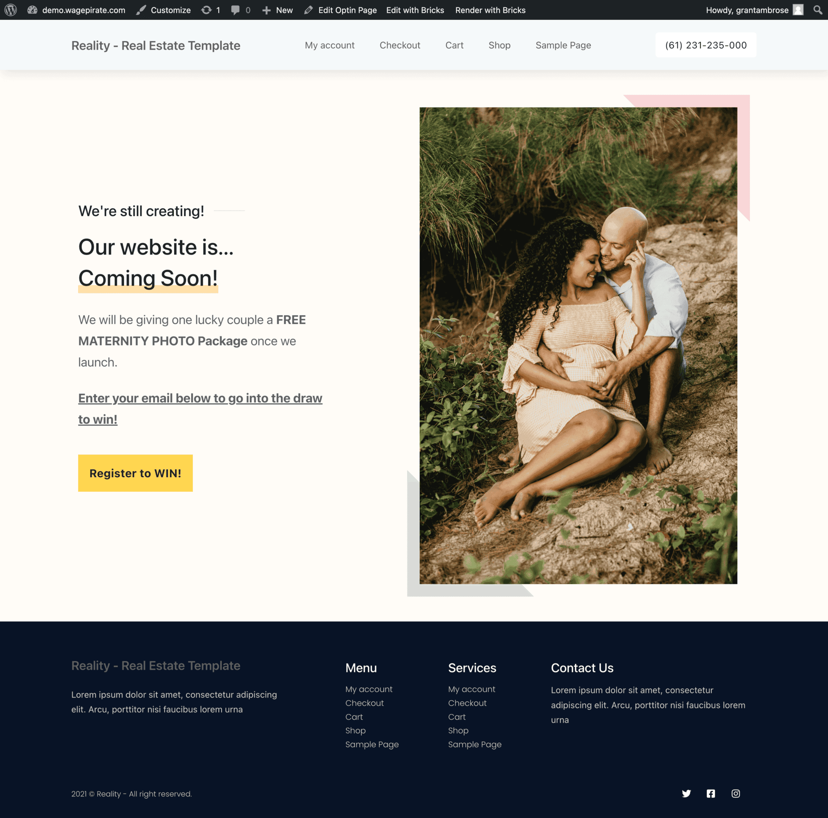828x818 pixels.
Task: Click the maternity couple photo
Action: 578,345
